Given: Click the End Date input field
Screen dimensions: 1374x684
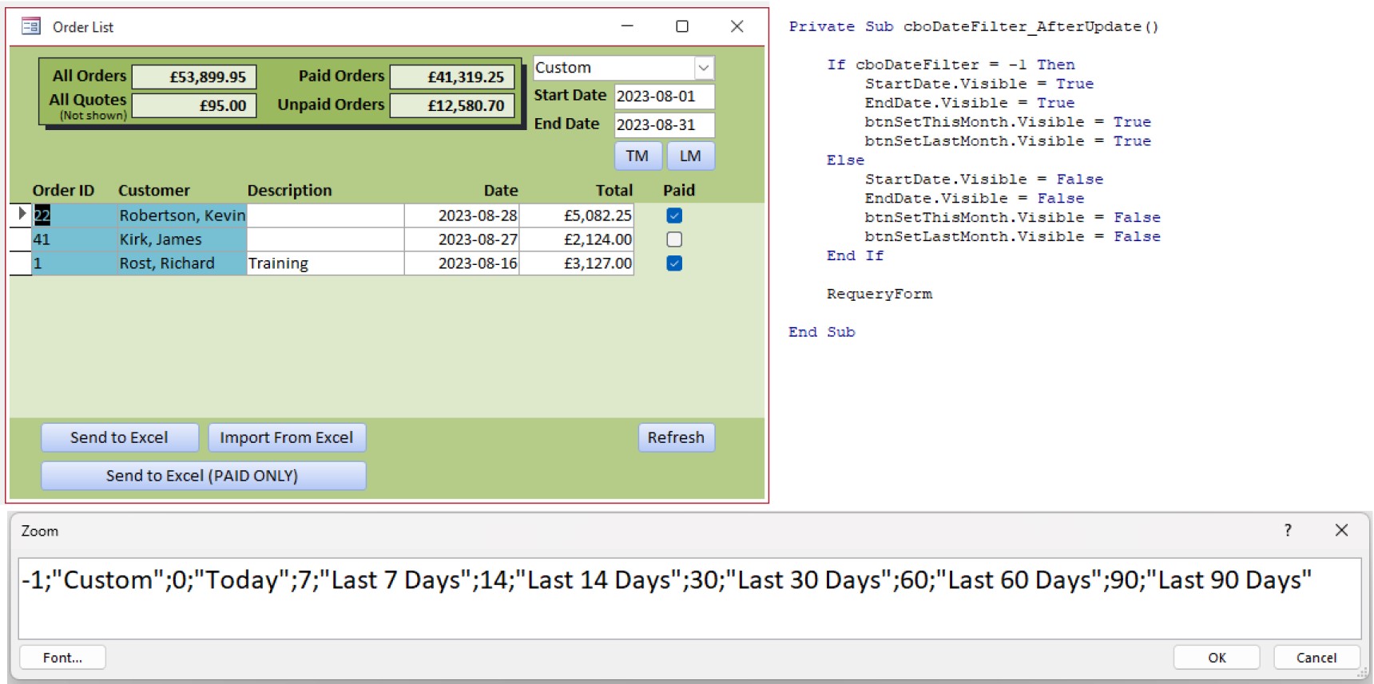Looking at the screenshot, I should [663, 125].
